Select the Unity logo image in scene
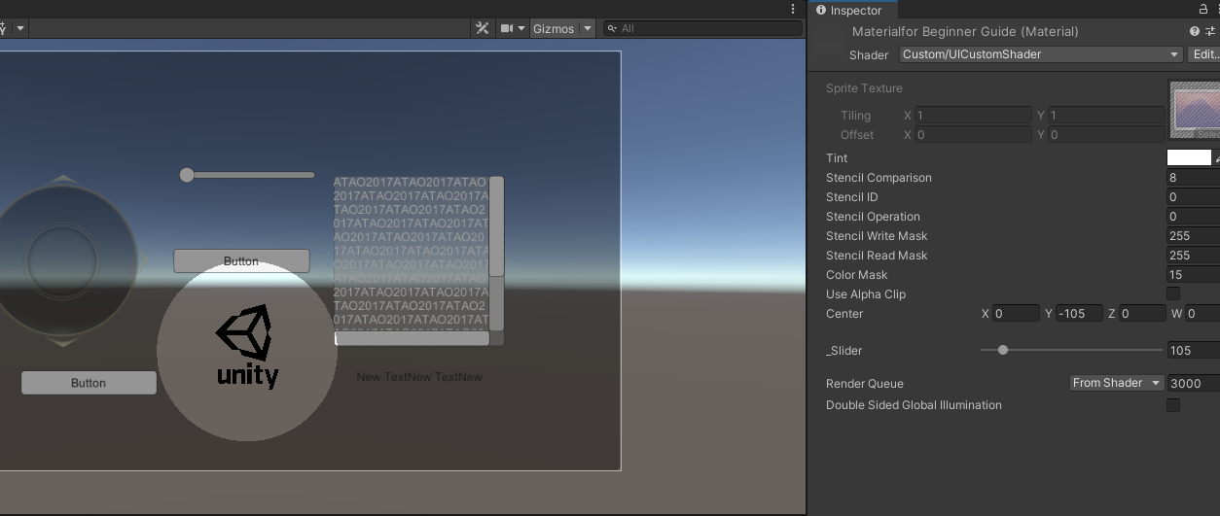The image size is (1220, 516). (x=246, y=348)
